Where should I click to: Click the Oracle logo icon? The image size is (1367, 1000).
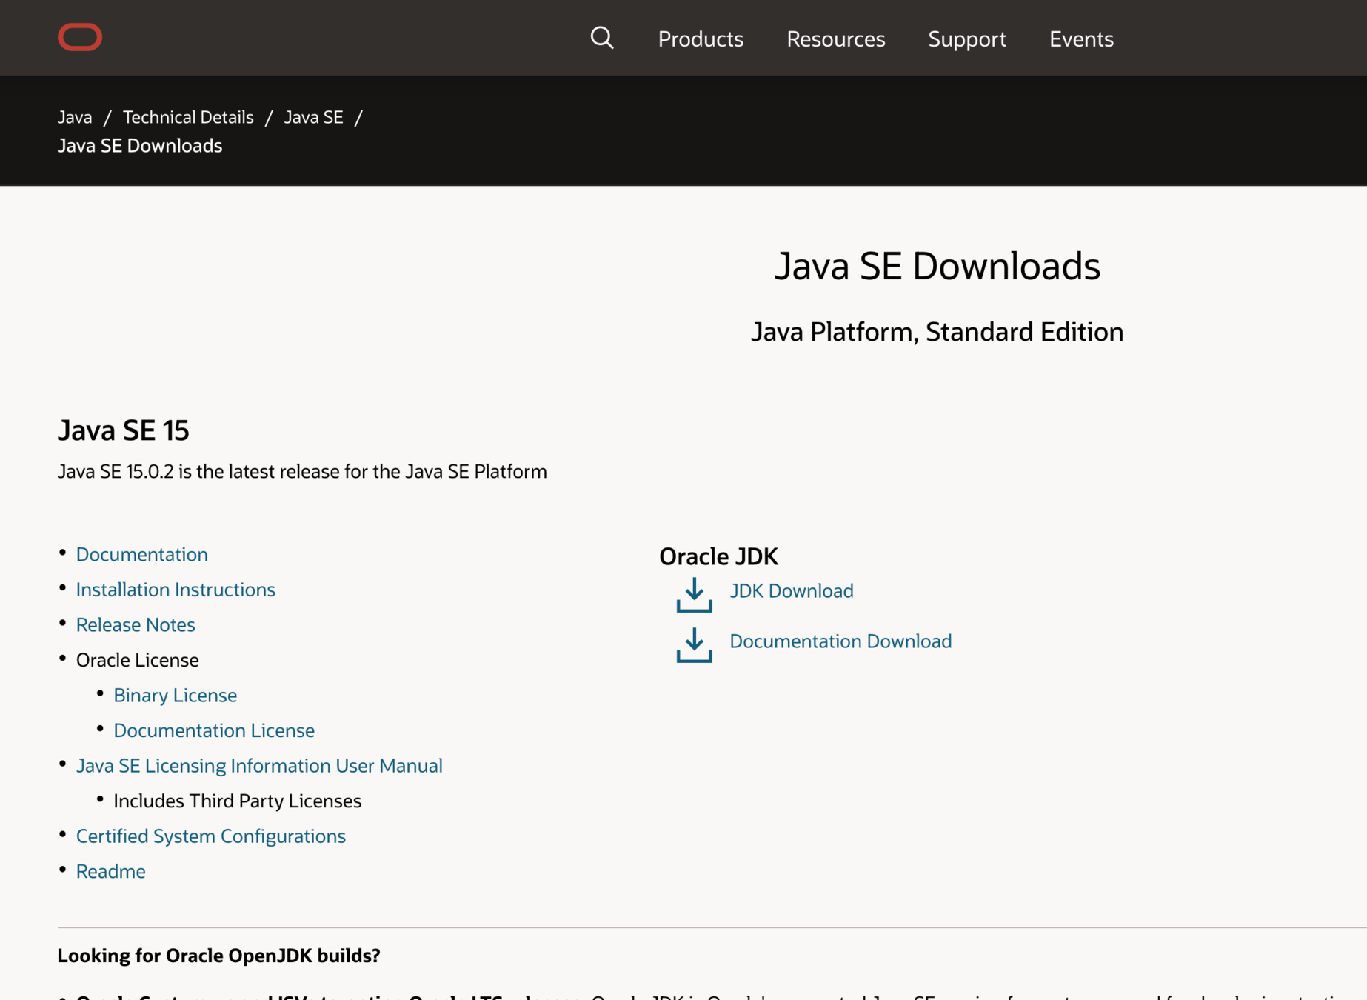coord(80,37)
